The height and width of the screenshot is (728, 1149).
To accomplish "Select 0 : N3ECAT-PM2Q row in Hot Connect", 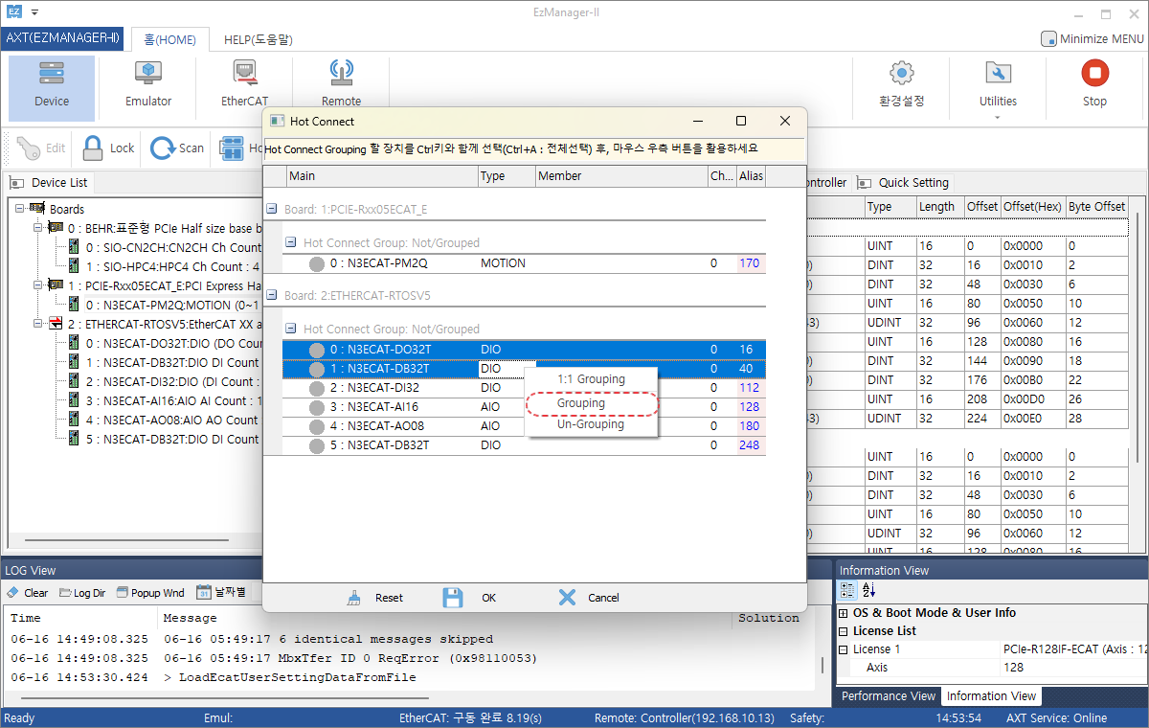I will pos(525,263).
